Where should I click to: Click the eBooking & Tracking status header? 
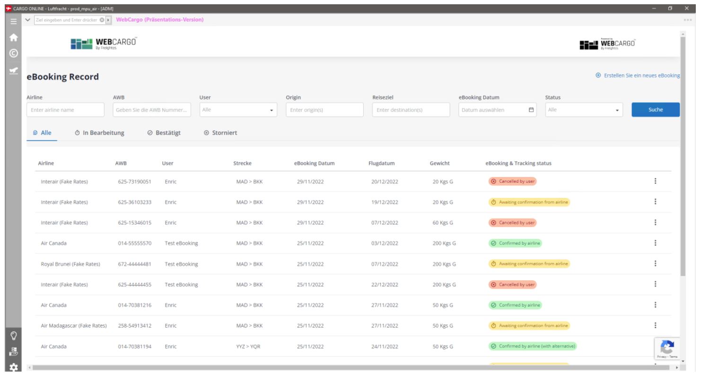(x=518, y=163)
